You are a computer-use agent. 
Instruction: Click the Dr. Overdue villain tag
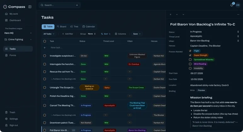(x=134, y=64)
